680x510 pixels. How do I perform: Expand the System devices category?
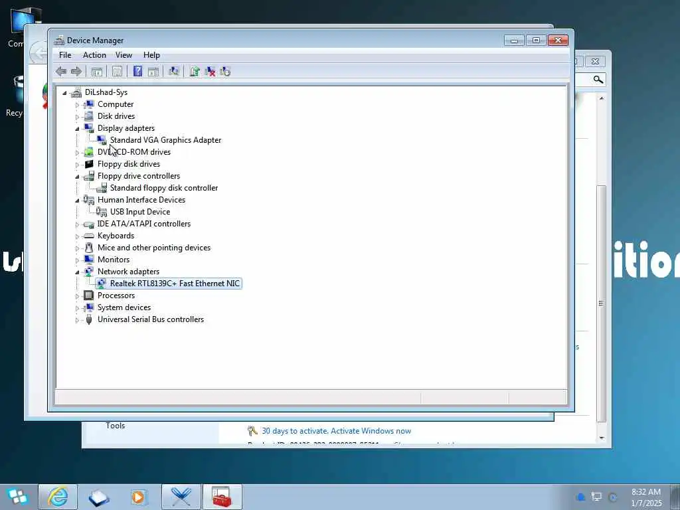pos(77,308)
